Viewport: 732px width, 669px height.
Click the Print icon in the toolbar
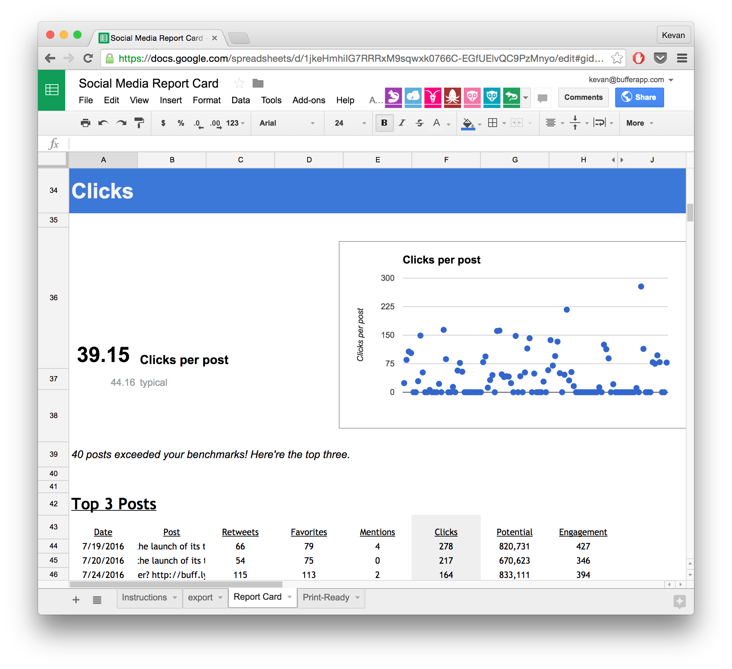(x=86, y=123)
